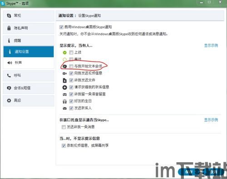The width and height of the screenshot is (227, 179).
Task: Enable the 上线 comes online notification checkbox
Action: click(x=71, y=52)
